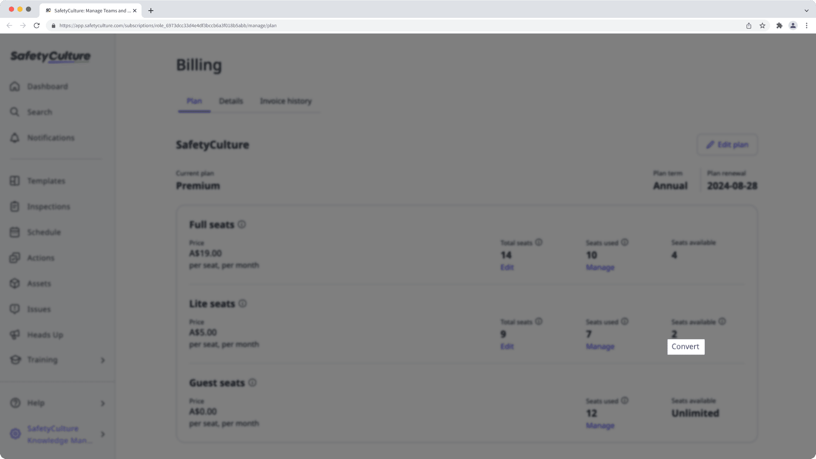Screen dimensions: 816x459
Task: Navigate to Assets using the sidebar icon
Action: [x=39, y=283]
